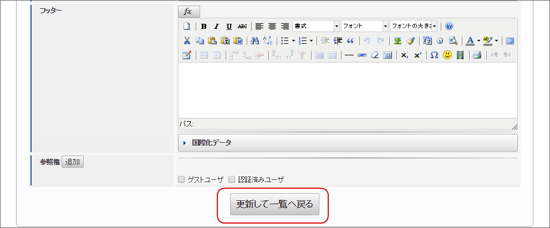Viewport: 550px width, 228px height.
Task: Click 更新して一覧へ戻る button
Action: [274, 204]
